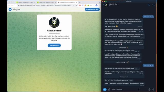Click the green extension icon
Screen dimensions: 164x92
coord(88,5)
